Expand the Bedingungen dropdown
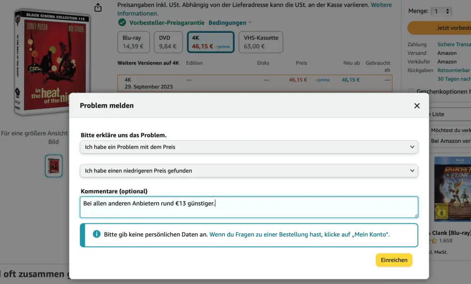The width and height of the screenshot is (471, 284). coord(230,23)
